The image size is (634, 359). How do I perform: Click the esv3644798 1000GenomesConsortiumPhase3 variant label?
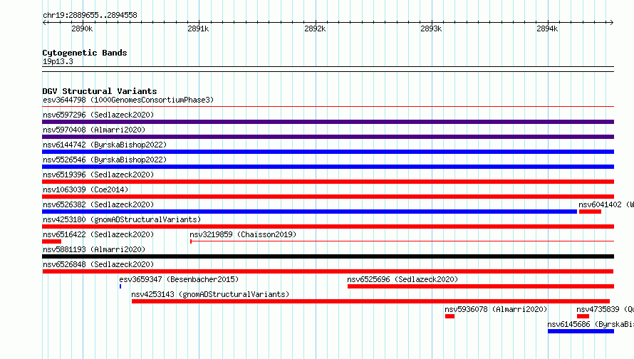click(128, 100)
